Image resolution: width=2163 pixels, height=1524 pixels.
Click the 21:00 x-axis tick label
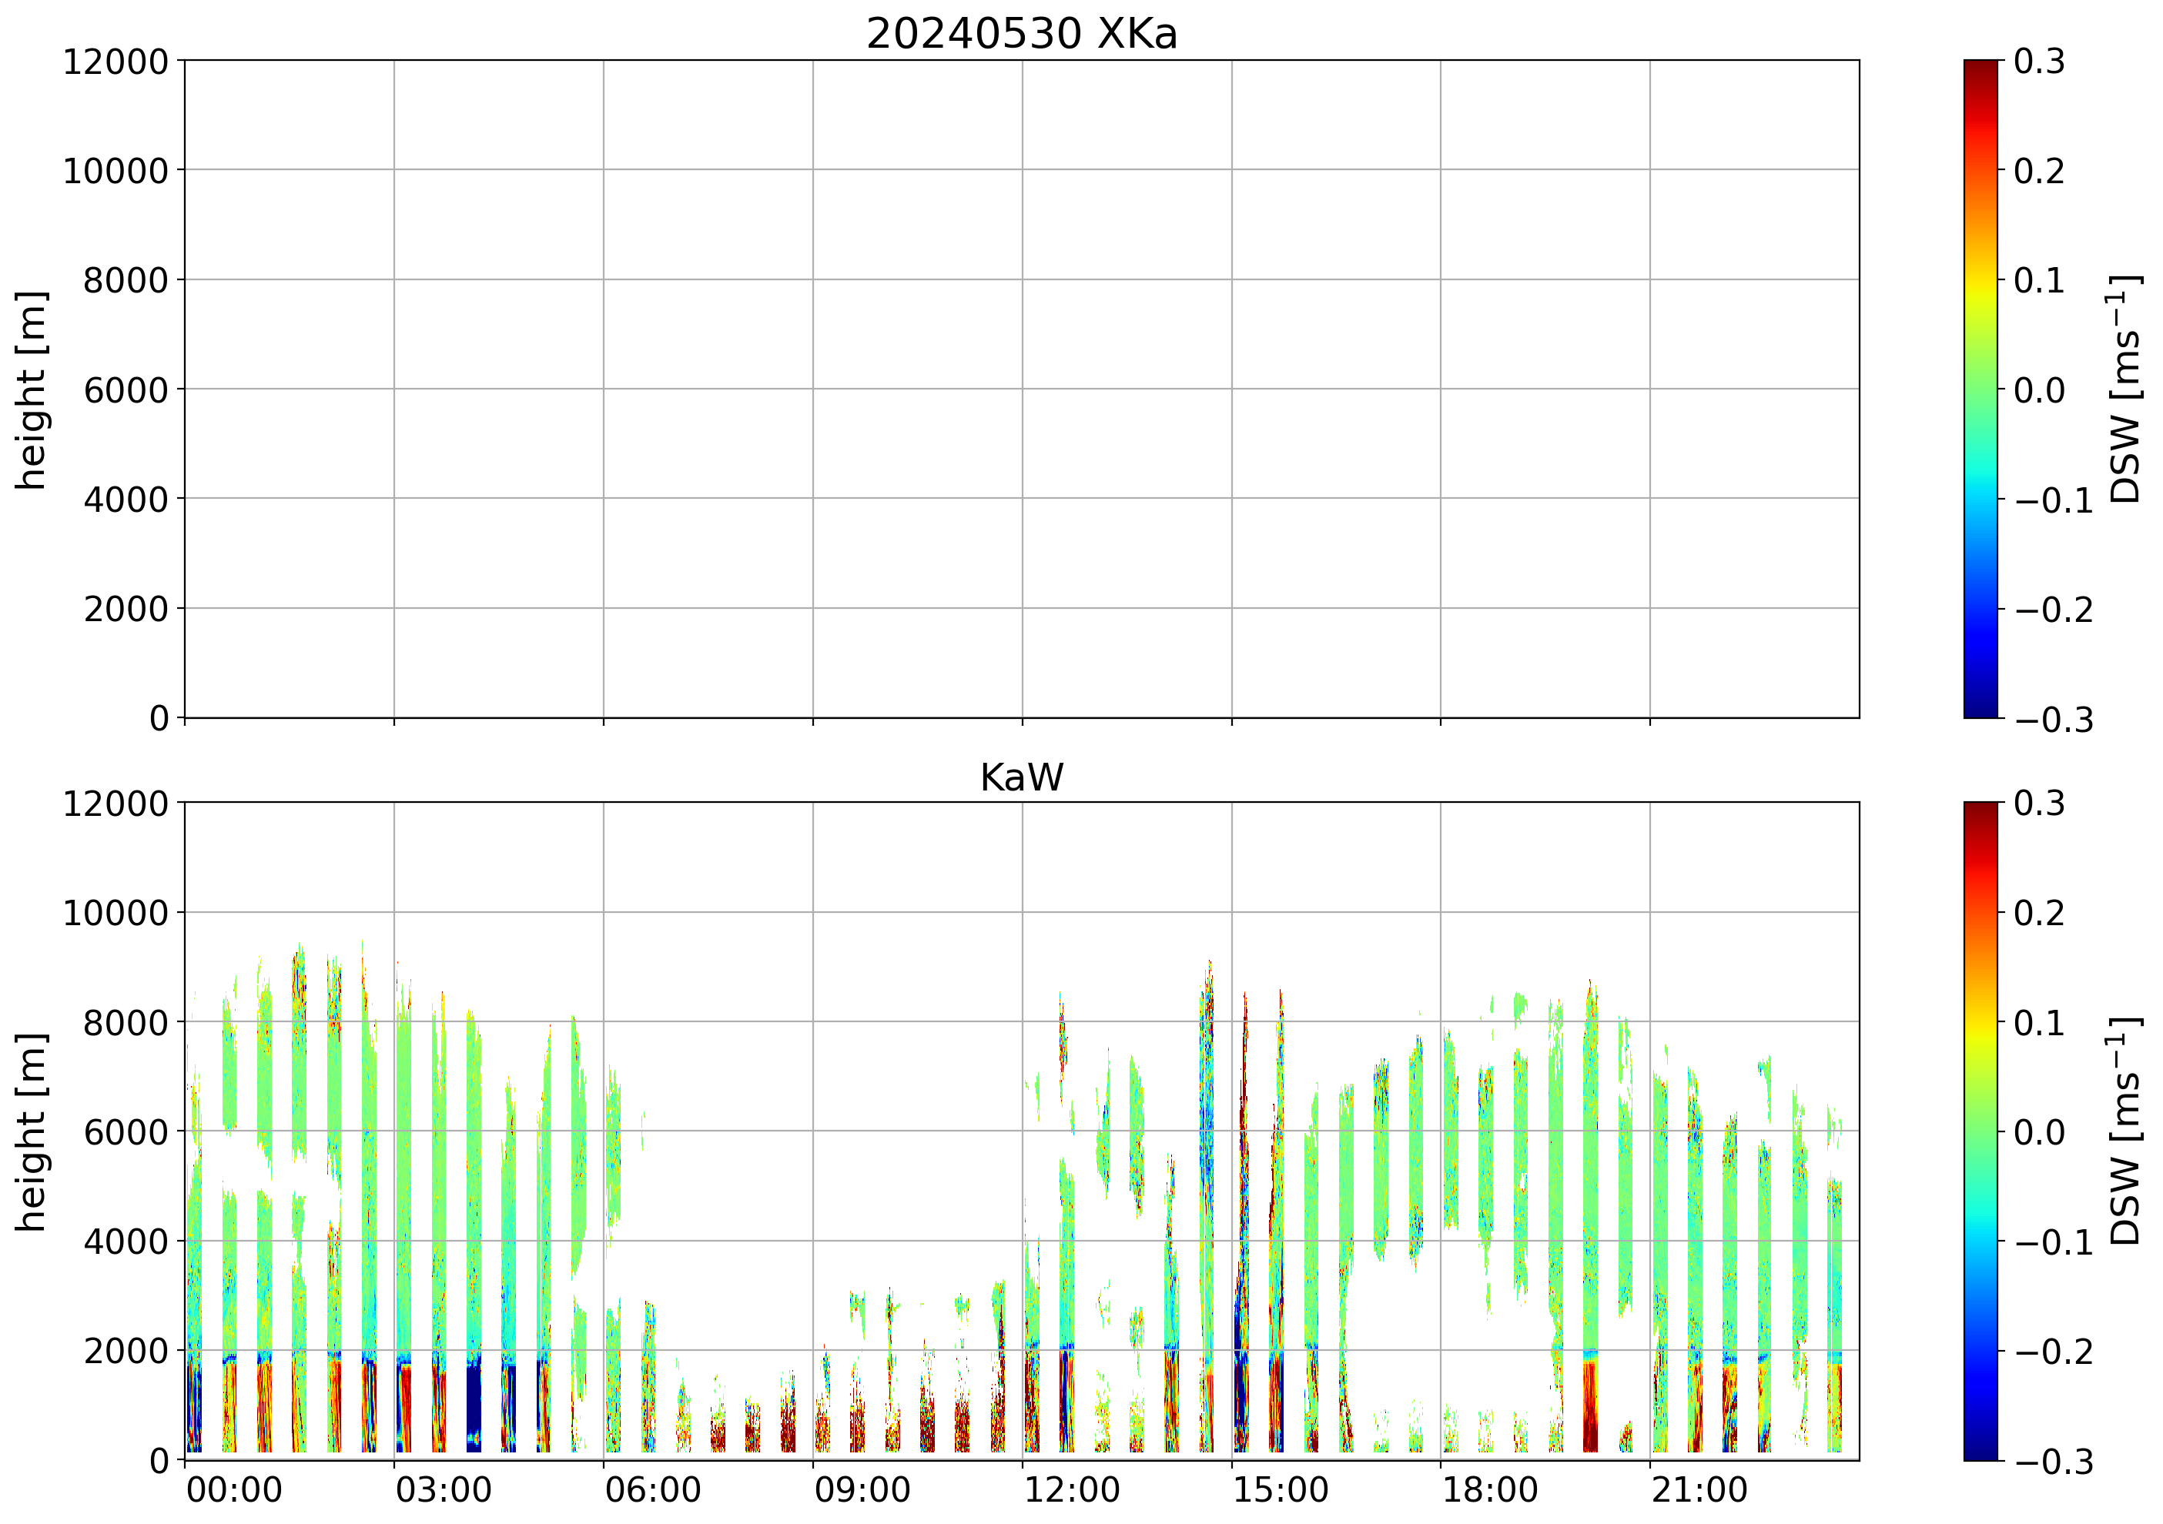pyautogui.click(x=1699, y=1490)
